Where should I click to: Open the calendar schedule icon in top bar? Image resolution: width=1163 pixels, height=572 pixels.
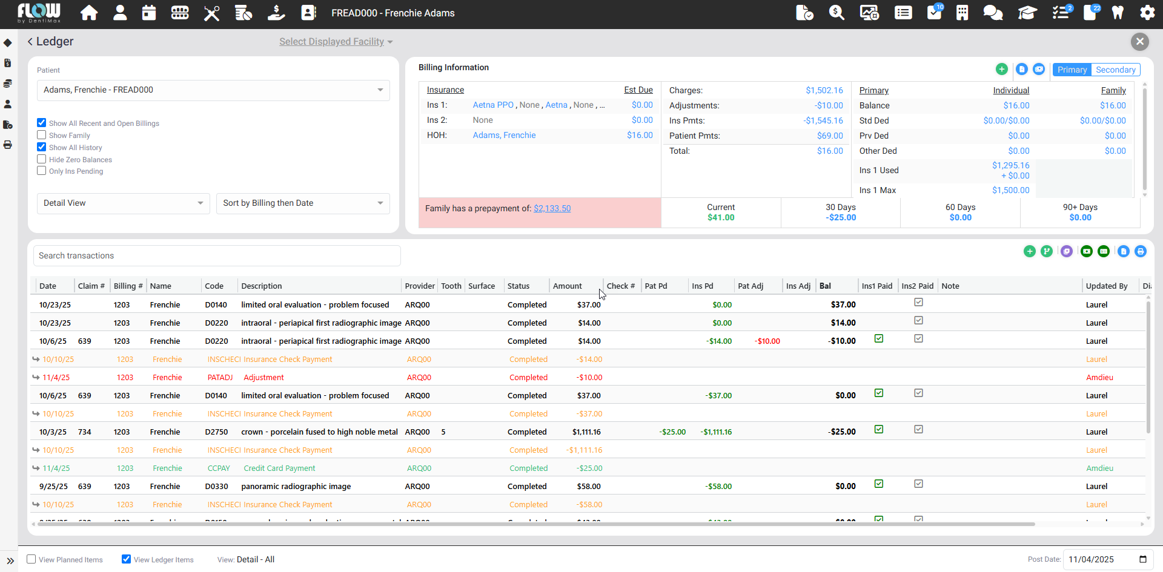pos(149,13)
